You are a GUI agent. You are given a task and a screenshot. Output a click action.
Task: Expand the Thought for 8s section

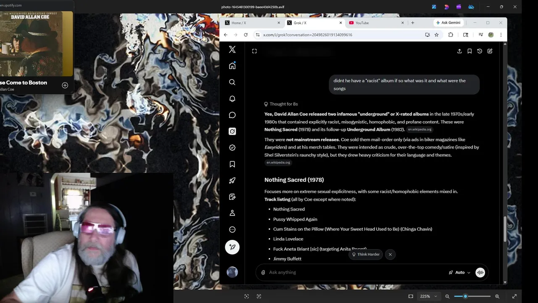coord(281,104)
